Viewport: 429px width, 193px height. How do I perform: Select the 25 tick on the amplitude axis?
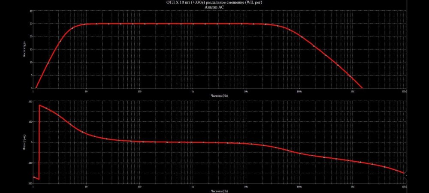(31, 24)
